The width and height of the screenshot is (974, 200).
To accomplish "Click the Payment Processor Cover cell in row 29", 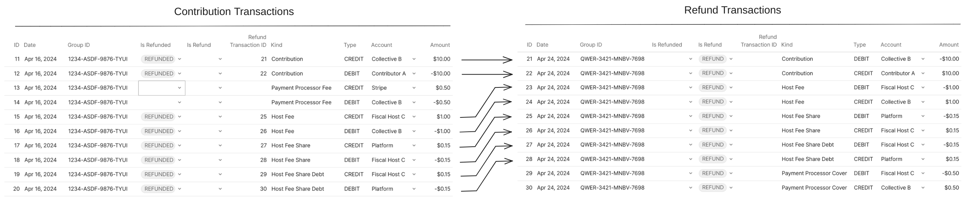I will (814, 173).
